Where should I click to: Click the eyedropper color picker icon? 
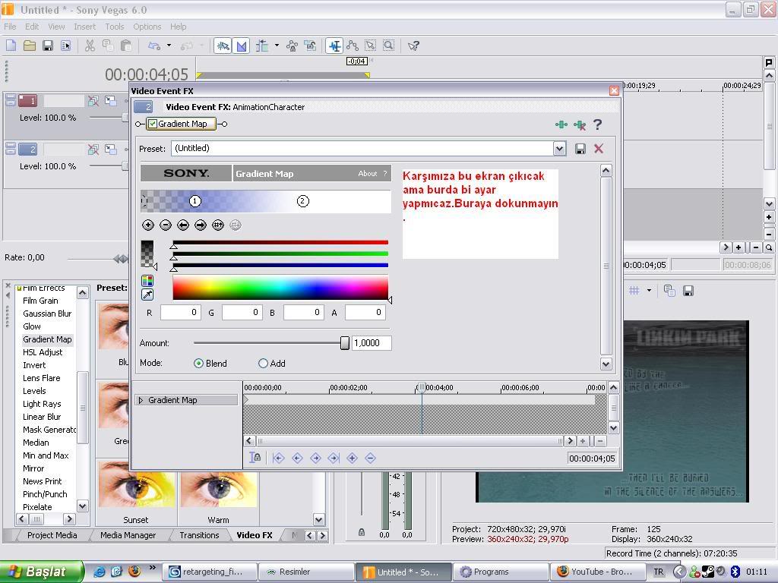147,295
